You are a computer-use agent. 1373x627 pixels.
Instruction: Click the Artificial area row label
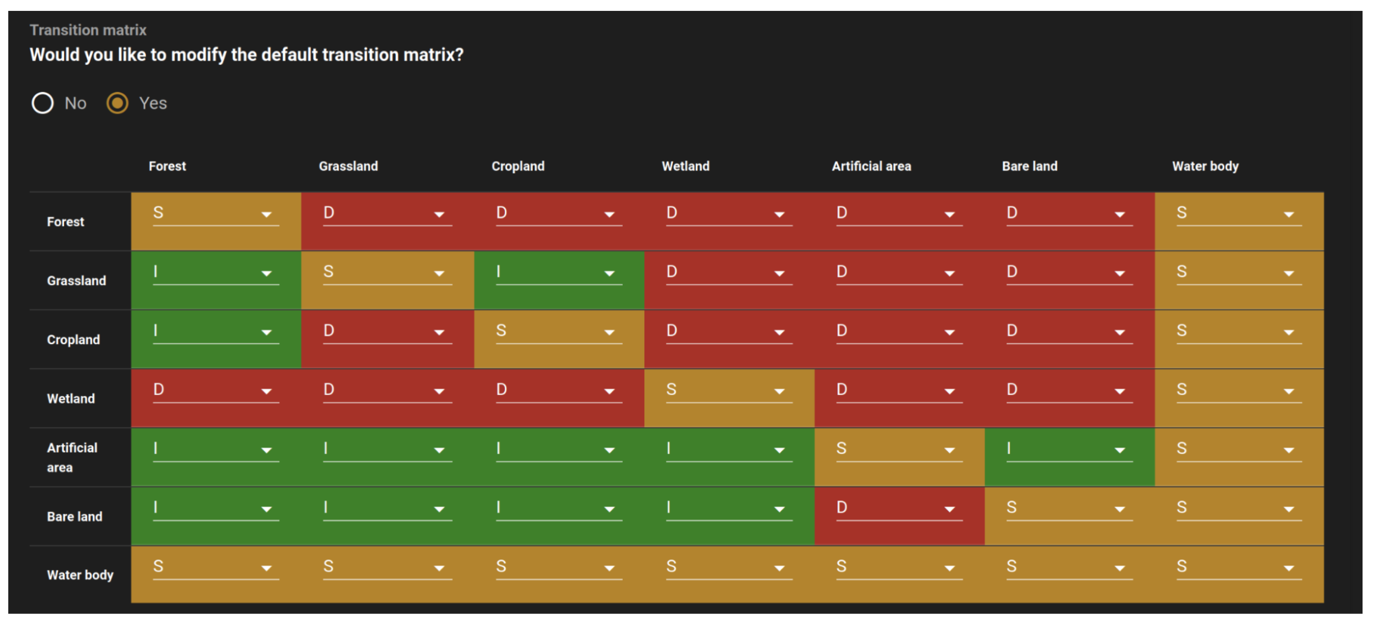click(x=72, y=458)
